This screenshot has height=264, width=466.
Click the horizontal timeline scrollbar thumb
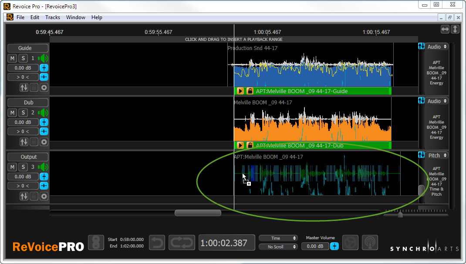198,213
